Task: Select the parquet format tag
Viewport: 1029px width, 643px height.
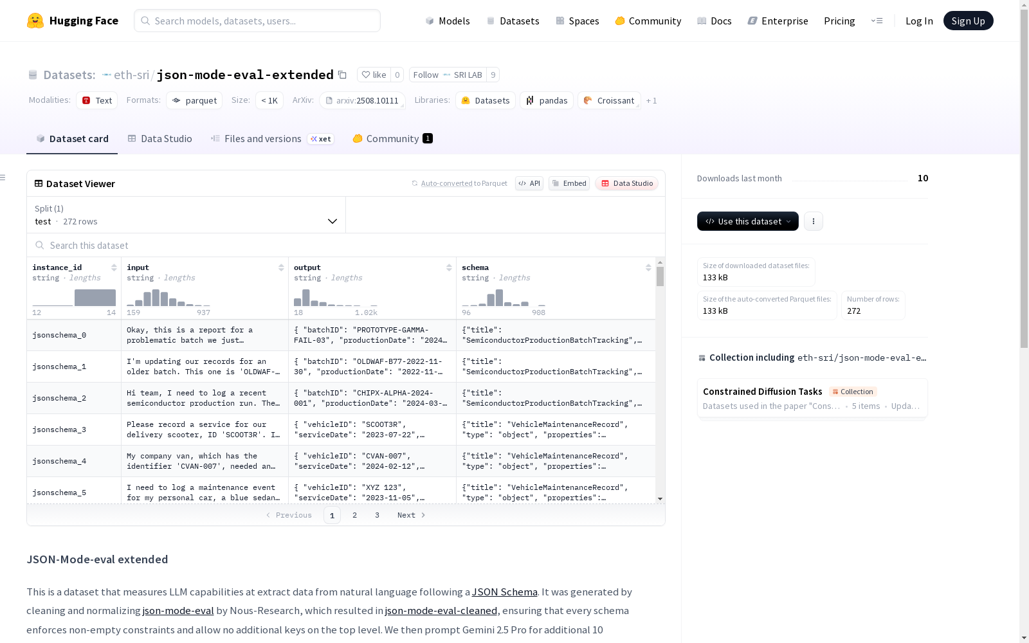Action: pyautogui.click(x=194, y=100)
